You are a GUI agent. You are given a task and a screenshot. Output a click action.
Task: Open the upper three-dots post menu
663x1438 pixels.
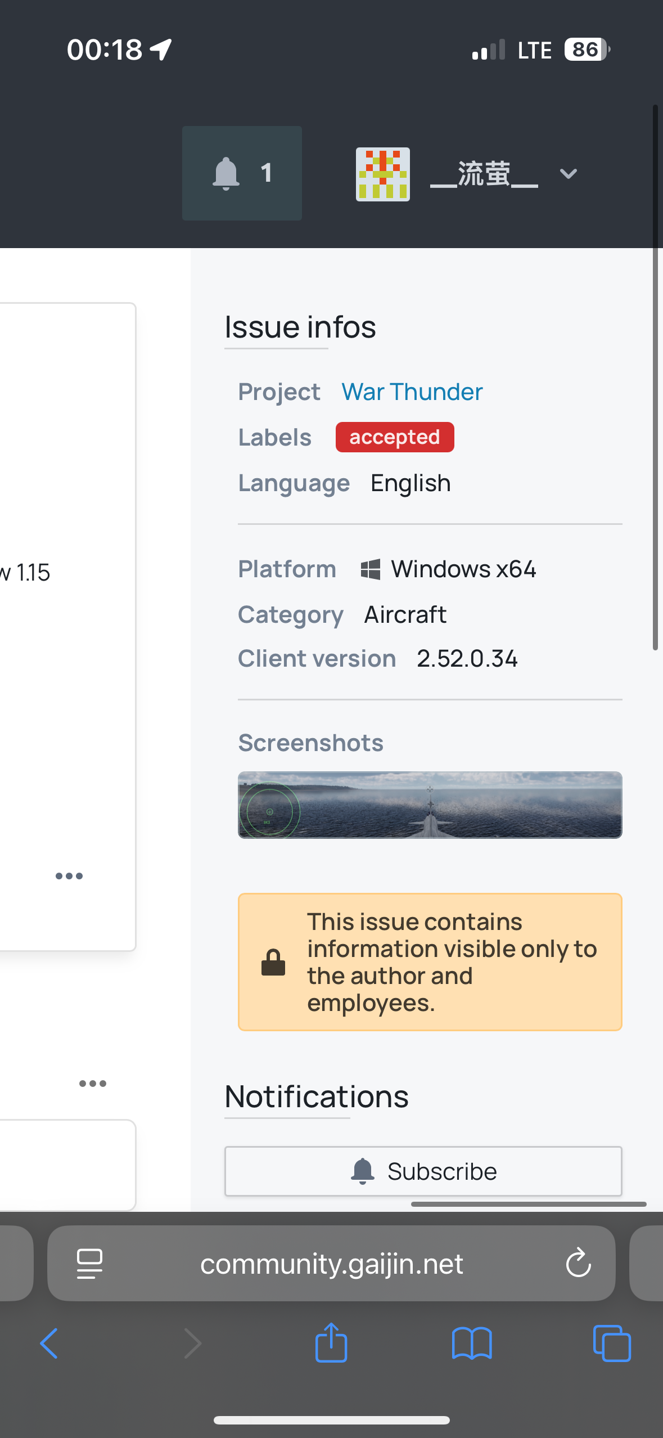[69, 876]
